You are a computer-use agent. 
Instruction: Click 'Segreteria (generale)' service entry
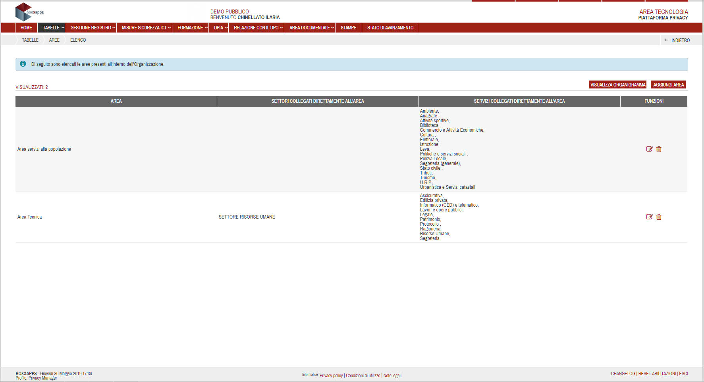[440, 163]
